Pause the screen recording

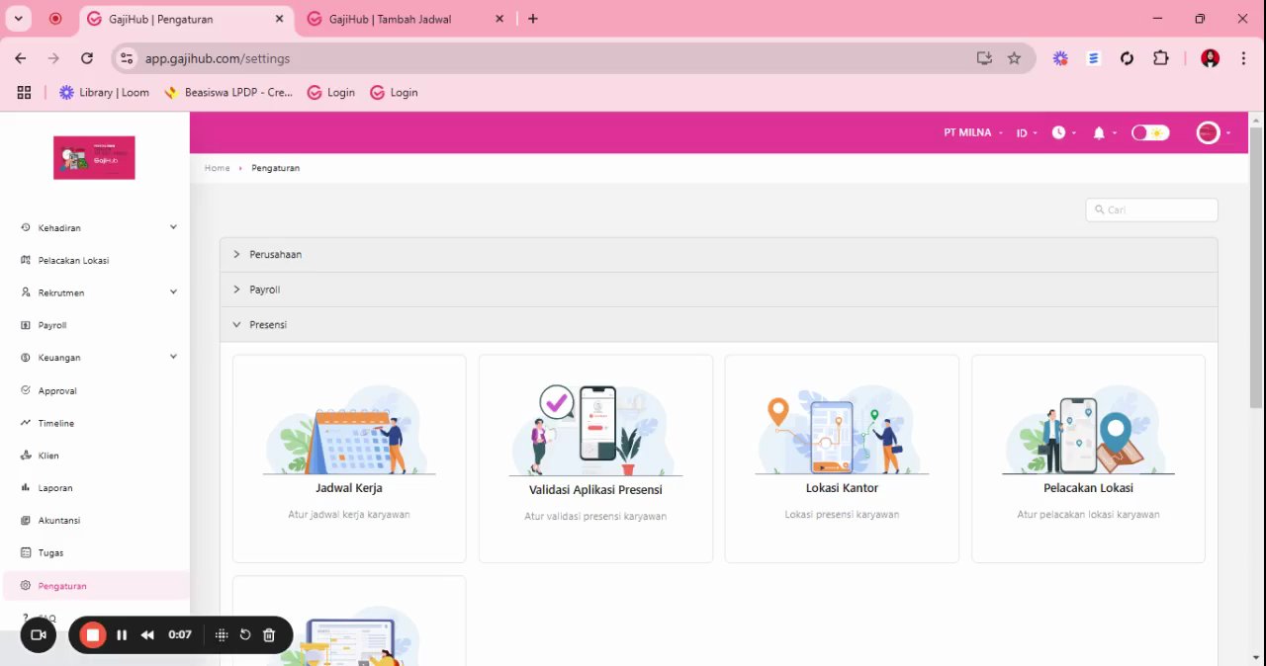click(x=122, y=635)
